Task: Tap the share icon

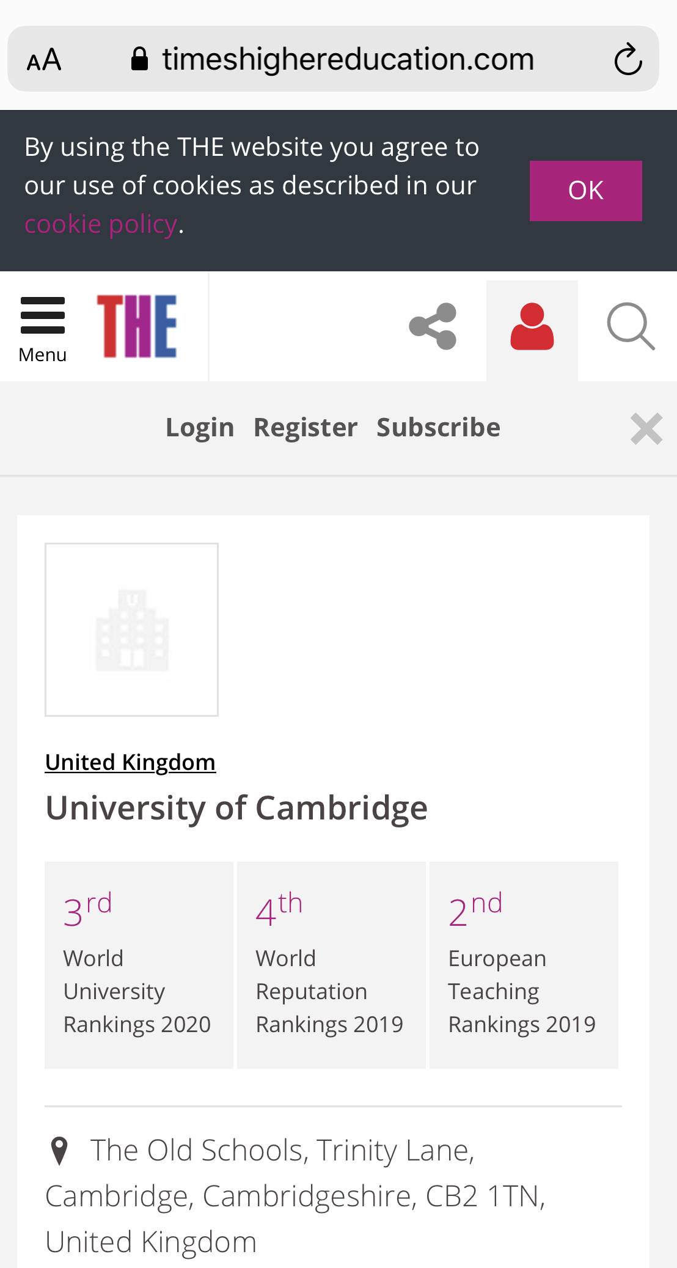Action: pyautogui.click(x=433, y=326)
